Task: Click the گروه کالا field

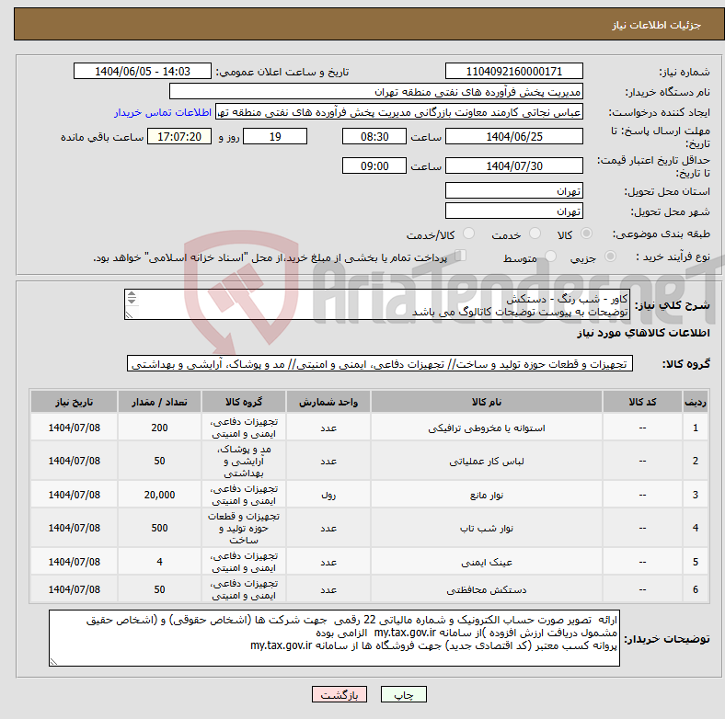Action: pyautogui.click(x=380, y=364)
